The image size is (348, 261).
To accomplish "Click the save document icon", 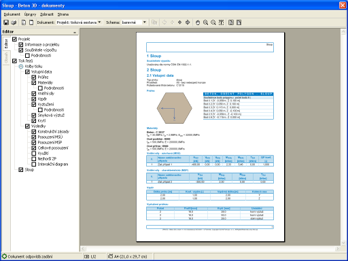I will tap(6, 22).
